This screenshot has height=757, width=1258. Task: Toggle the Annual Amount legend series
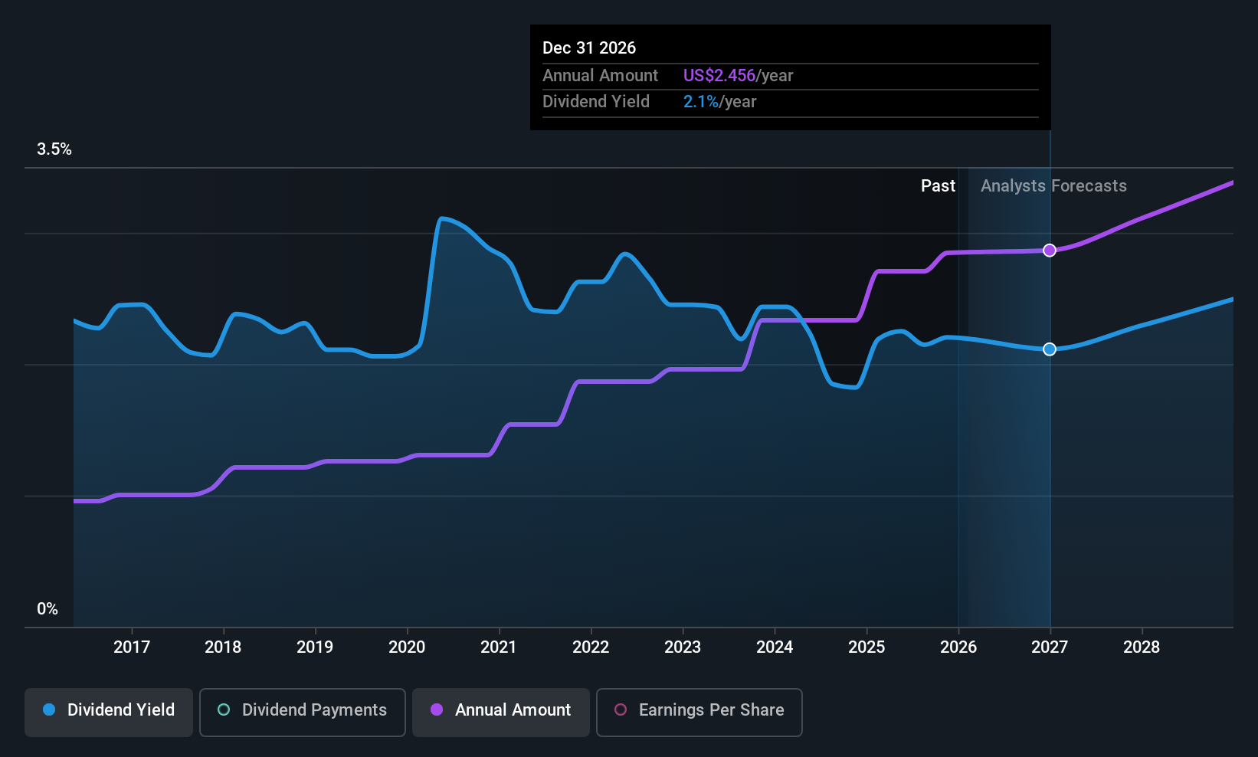(x=501, y=712)
